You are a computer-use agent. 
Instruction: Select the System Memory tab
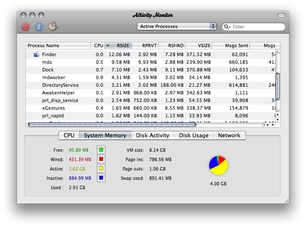[x=105, y=135]
